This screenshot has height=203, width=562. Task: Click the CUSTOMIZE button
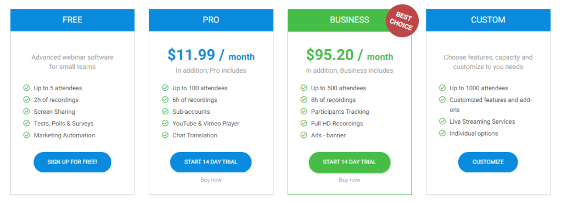click(488, 162)
